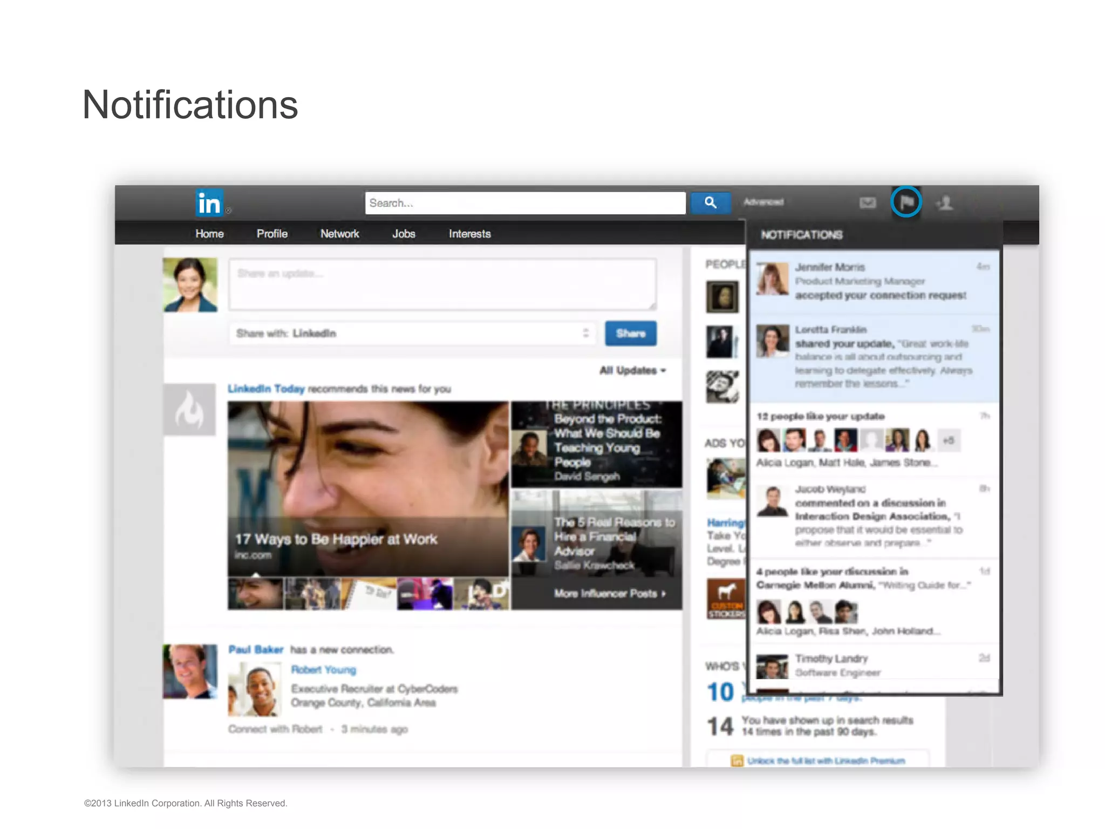The width and height of the screenshot is (1105, 829).
Task: Click the first People You May Know photo
Action: [x=722, y=296]
